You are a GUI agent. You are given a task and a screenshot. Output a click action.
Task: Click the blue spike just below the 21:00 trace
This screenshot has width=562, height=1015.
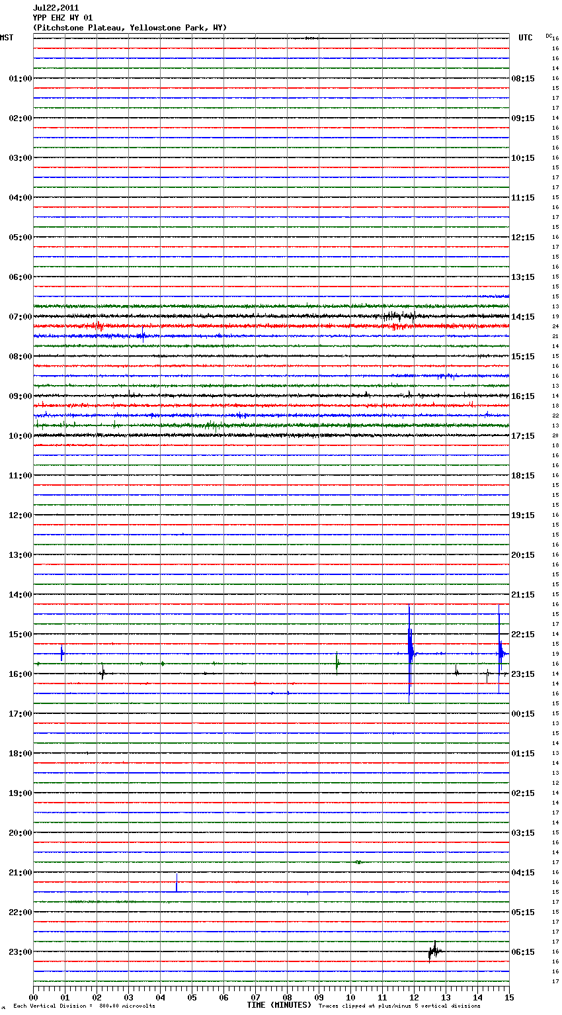tap(177, 883)
